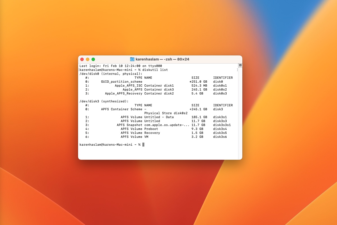
Task: Click the '+245.1 GB' size value
Action: click(x=198, y=109)
